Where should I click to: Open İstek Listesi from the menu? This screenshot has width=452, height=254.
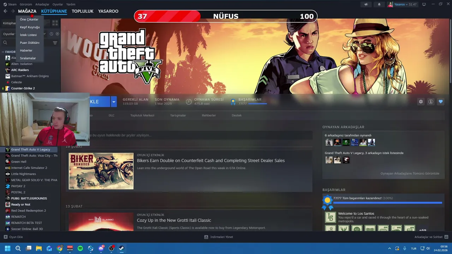(28, 35)
